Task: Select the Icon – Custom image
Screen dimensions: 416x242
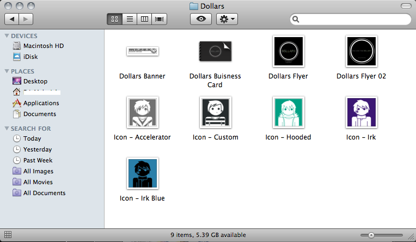Action: pos(216,112)
